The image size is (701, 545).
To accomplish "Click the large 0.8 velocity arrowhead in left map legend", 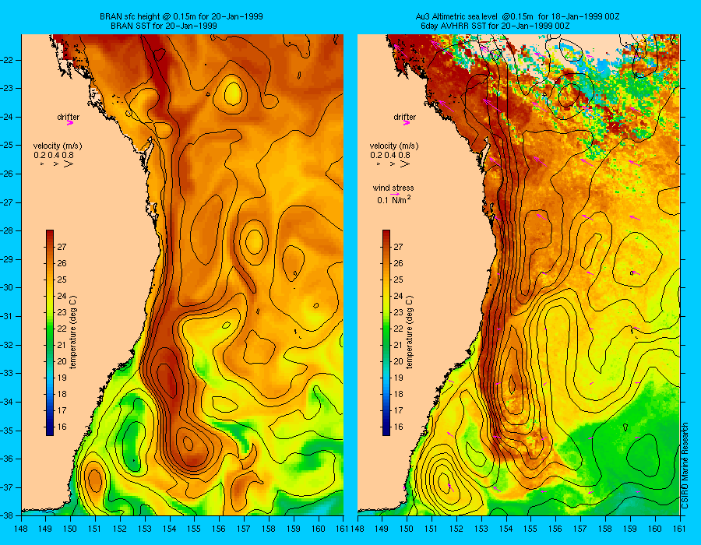I will pyautogui.click(x=69, y=164).
